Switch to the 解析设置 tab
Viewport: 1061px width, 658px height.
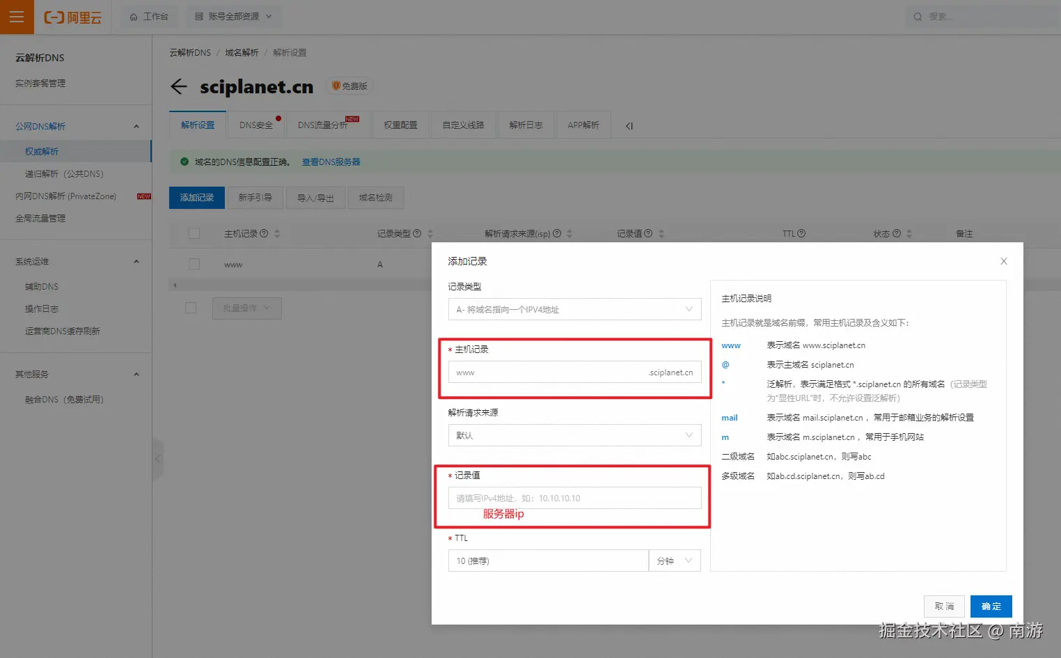[198, 125]
